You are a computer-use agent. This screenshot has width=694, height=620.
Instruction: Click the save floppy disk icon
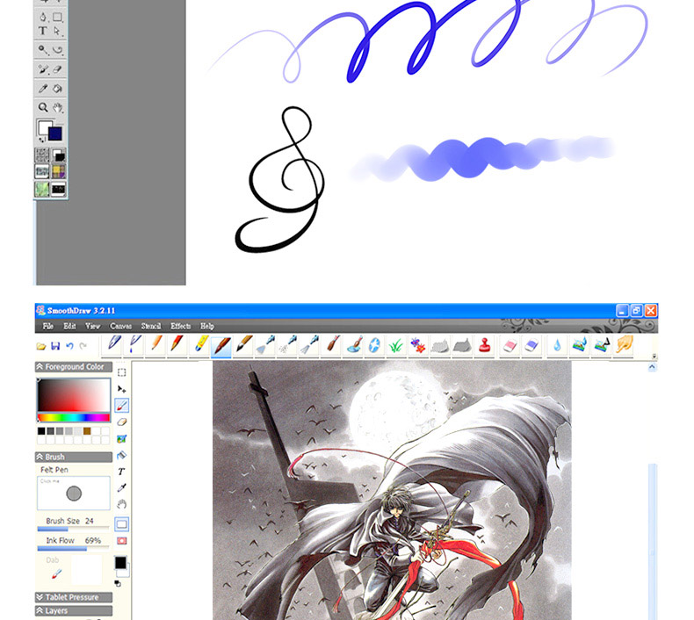pos(55,346)
